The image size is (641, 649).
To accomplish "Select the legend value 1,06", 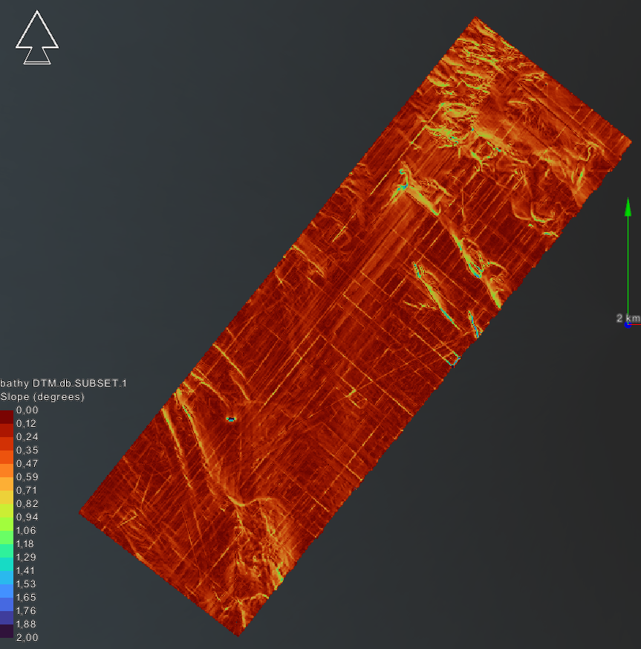I will point(26,530).
